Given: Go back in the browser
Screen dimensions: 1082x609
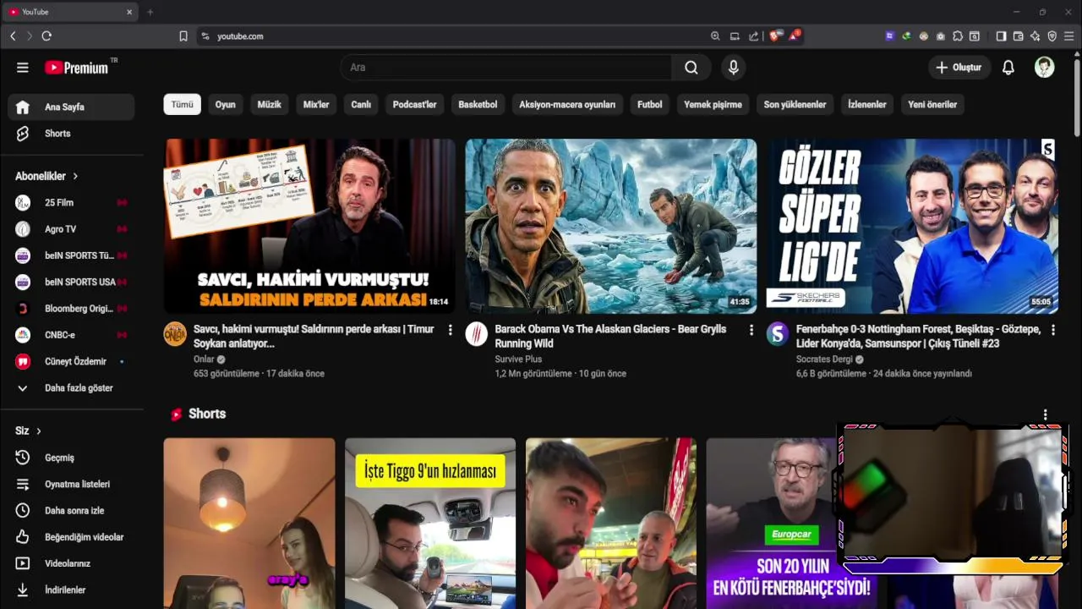Looking at the screenshot, I should (x=13, y=36).
